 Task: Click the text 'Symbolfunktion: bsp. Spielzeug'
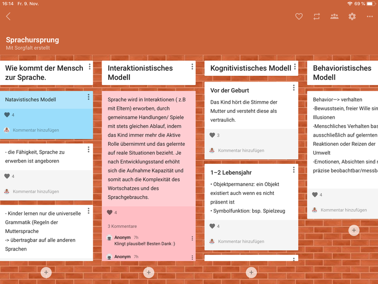[x=249, y=211]
